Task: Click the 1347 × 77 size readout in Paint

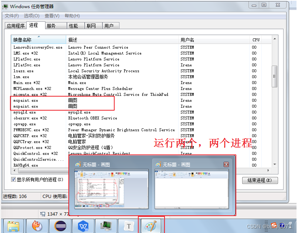Action: (58, 214)
